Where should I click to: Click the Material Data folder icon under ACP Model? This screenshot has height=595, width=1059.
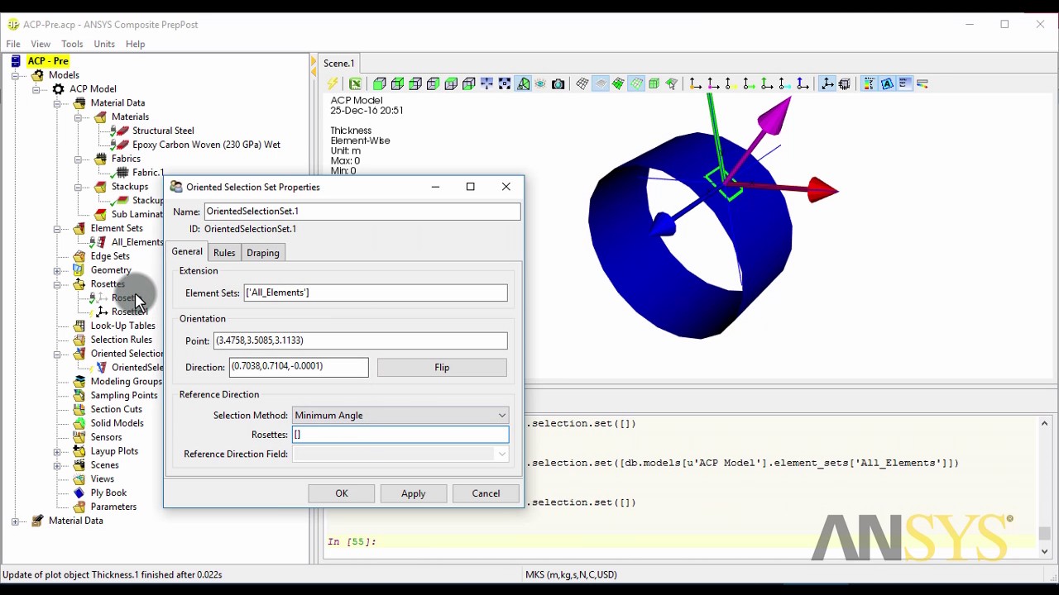point(79,102)
